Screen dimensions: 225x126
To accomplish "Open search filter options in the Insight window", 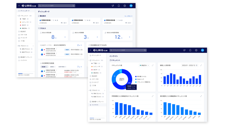I will click(145, 50).
